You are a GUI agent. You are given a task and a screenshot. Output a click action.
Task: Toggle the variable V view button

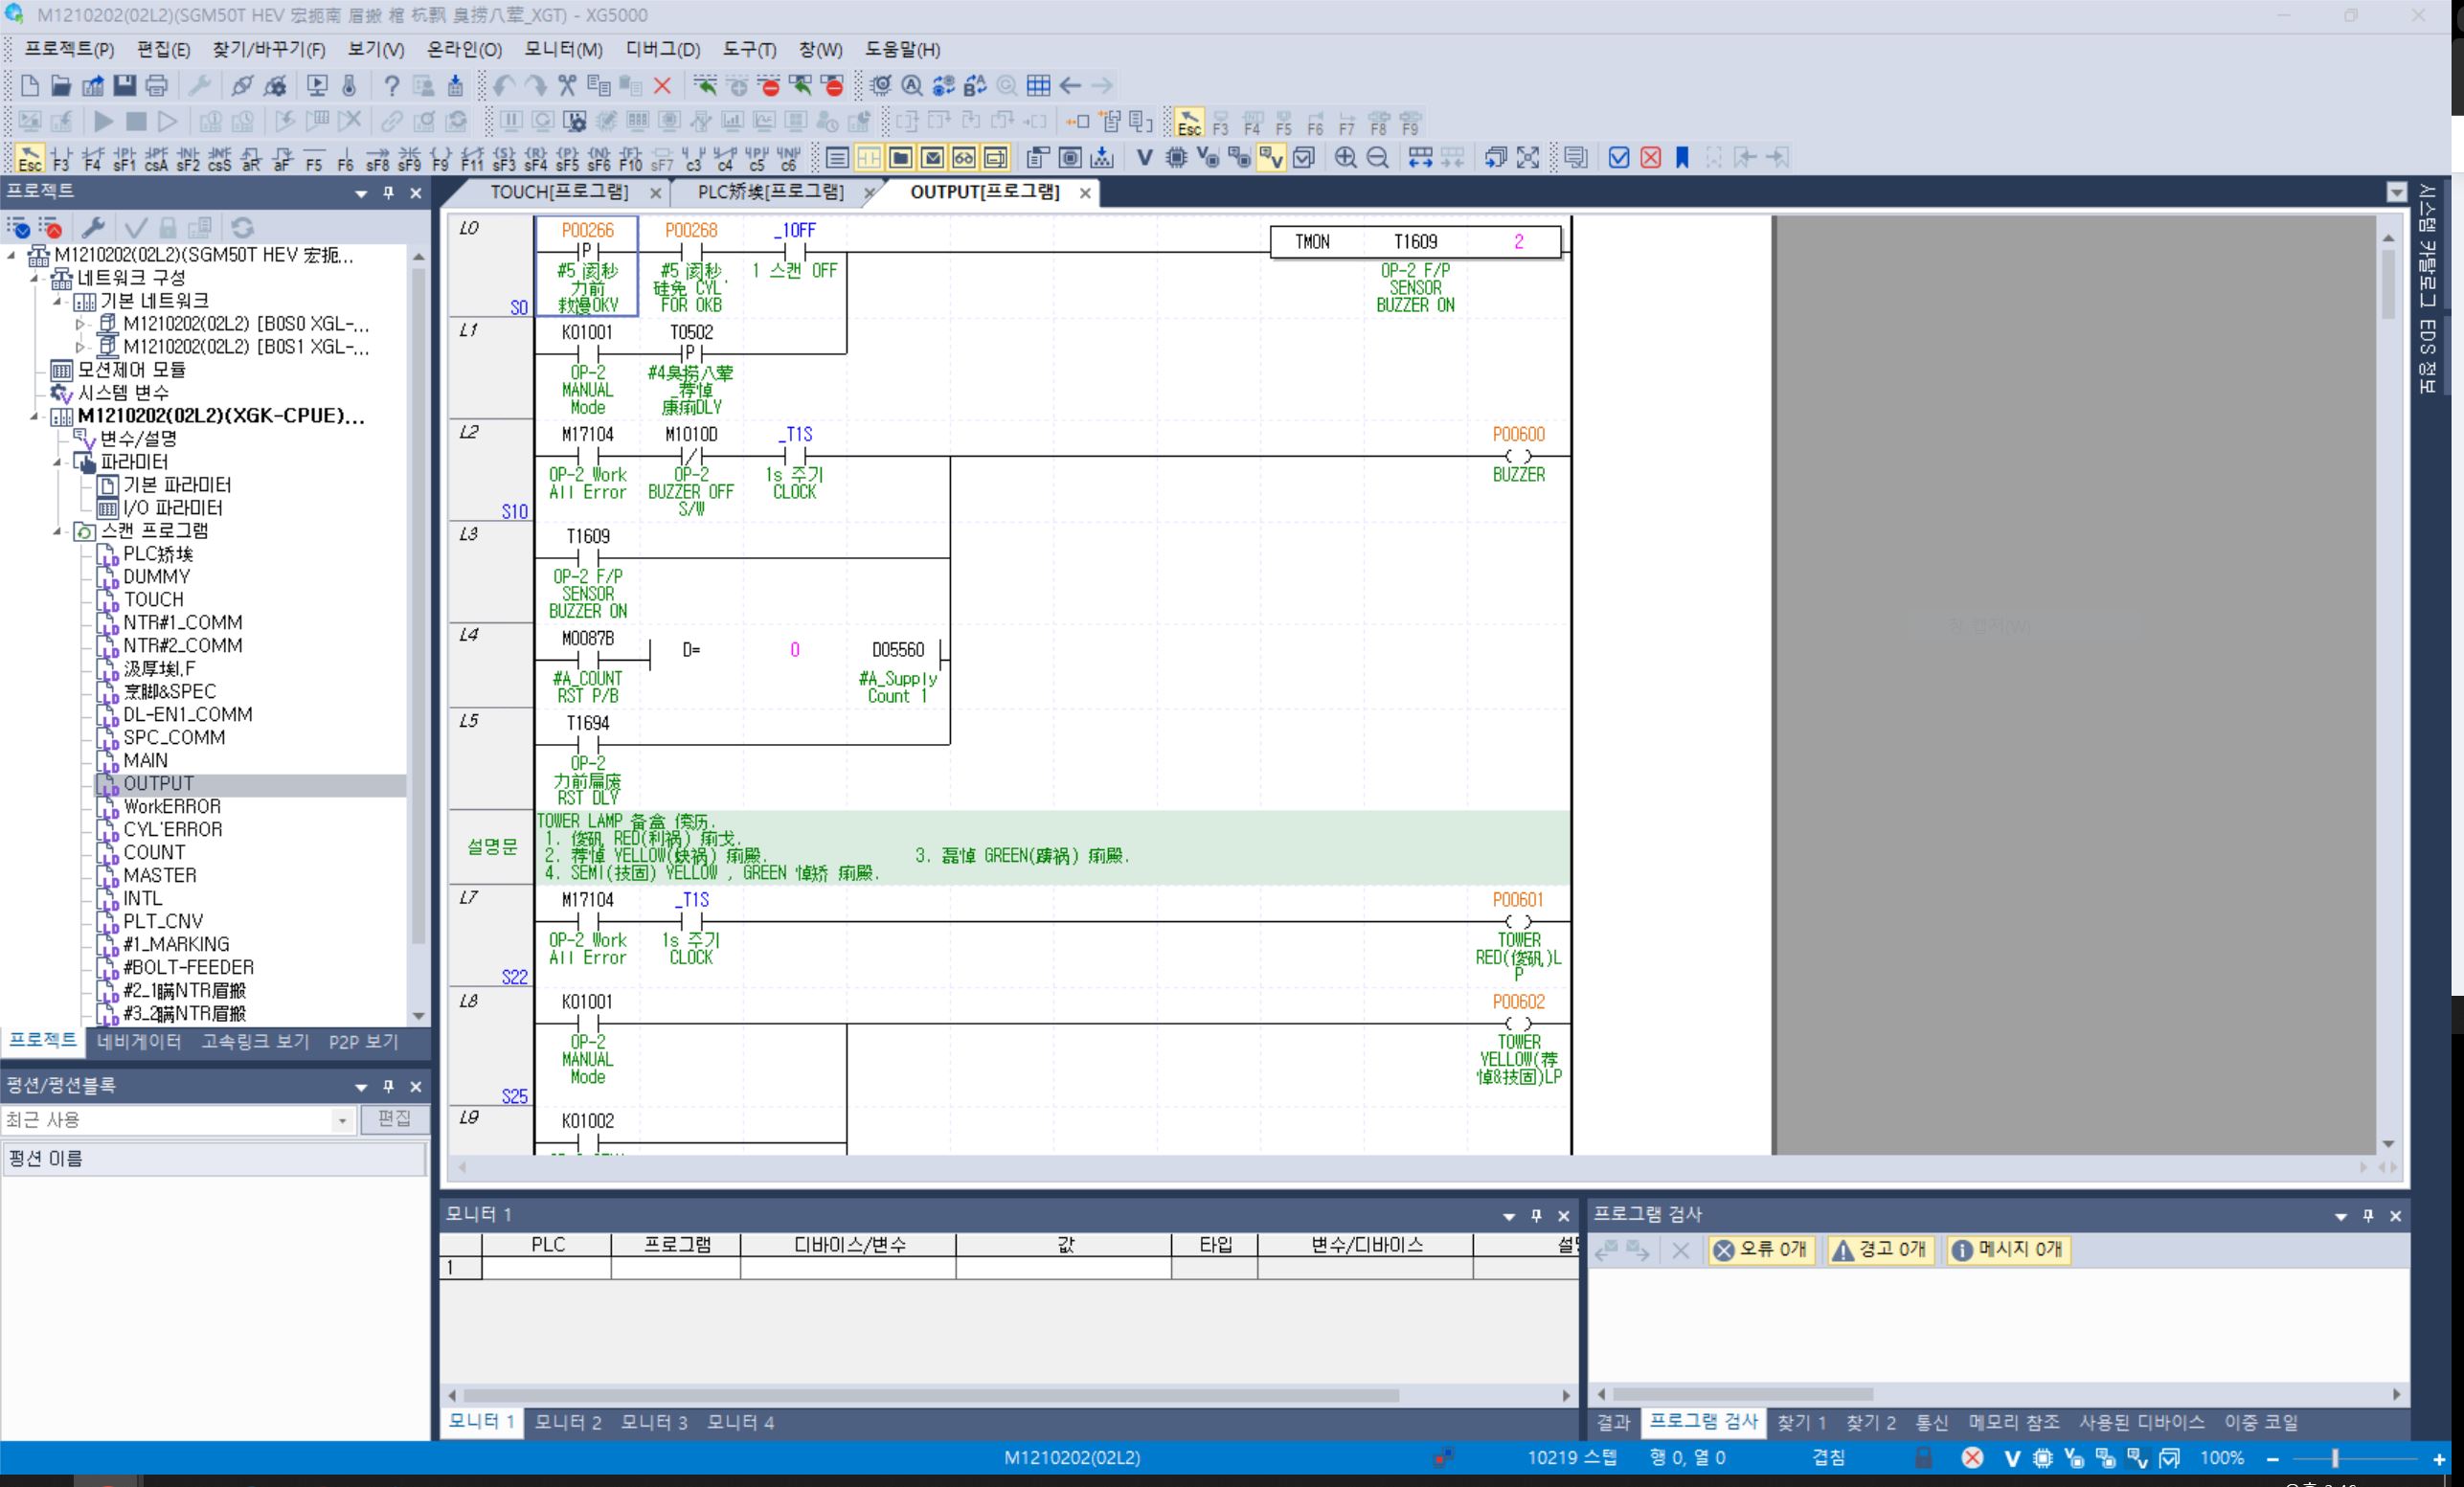(x=1144, y=158)
